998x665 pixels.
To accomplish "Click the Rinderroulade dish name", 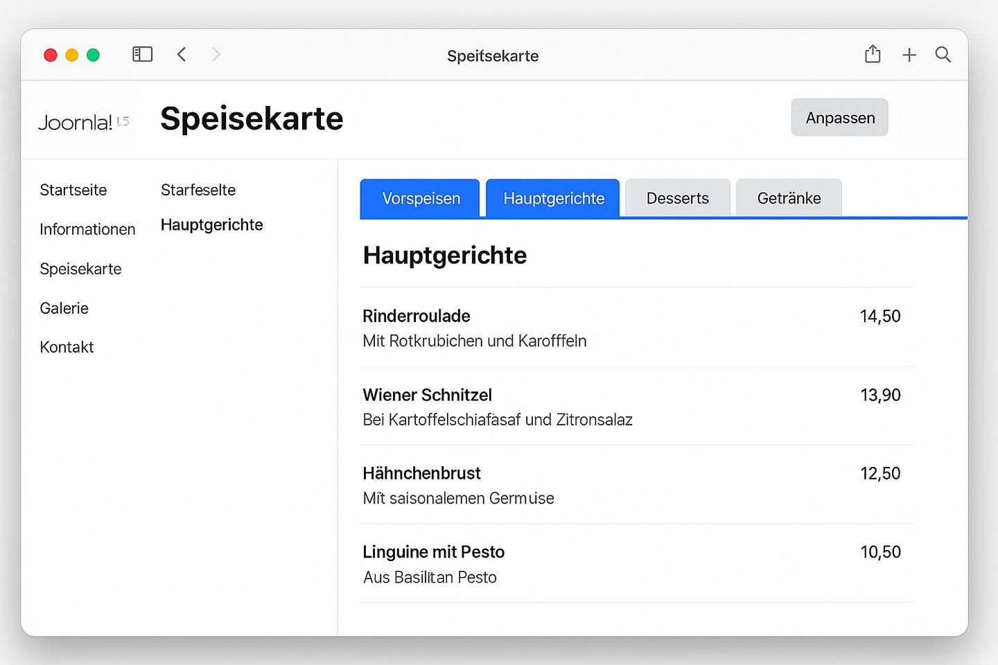I will pos(417,316).
